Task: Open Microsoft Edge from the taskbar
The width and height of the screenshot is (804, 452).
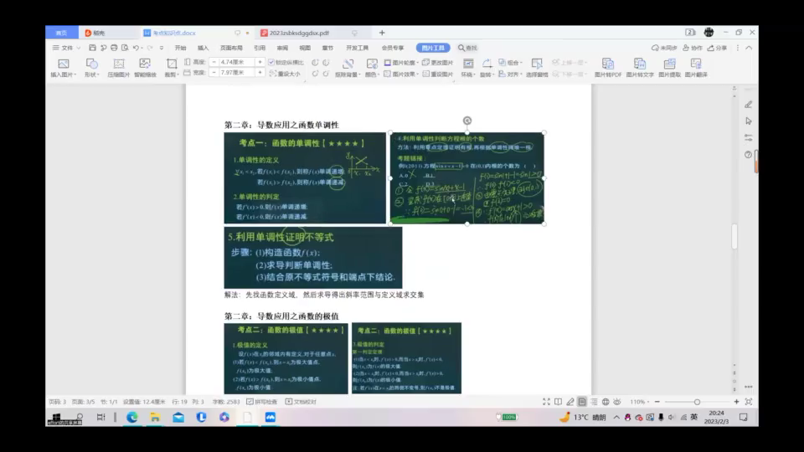Action: [x=132, y=417]
